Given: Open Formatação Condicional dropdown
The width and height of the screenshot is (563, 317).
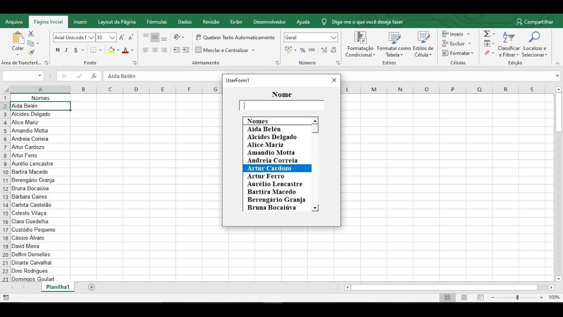Looking at the screenshot, I should click(360, 44).
